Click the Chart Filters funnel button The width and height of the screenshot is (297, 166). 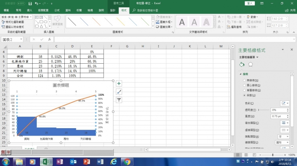point(119,100)
